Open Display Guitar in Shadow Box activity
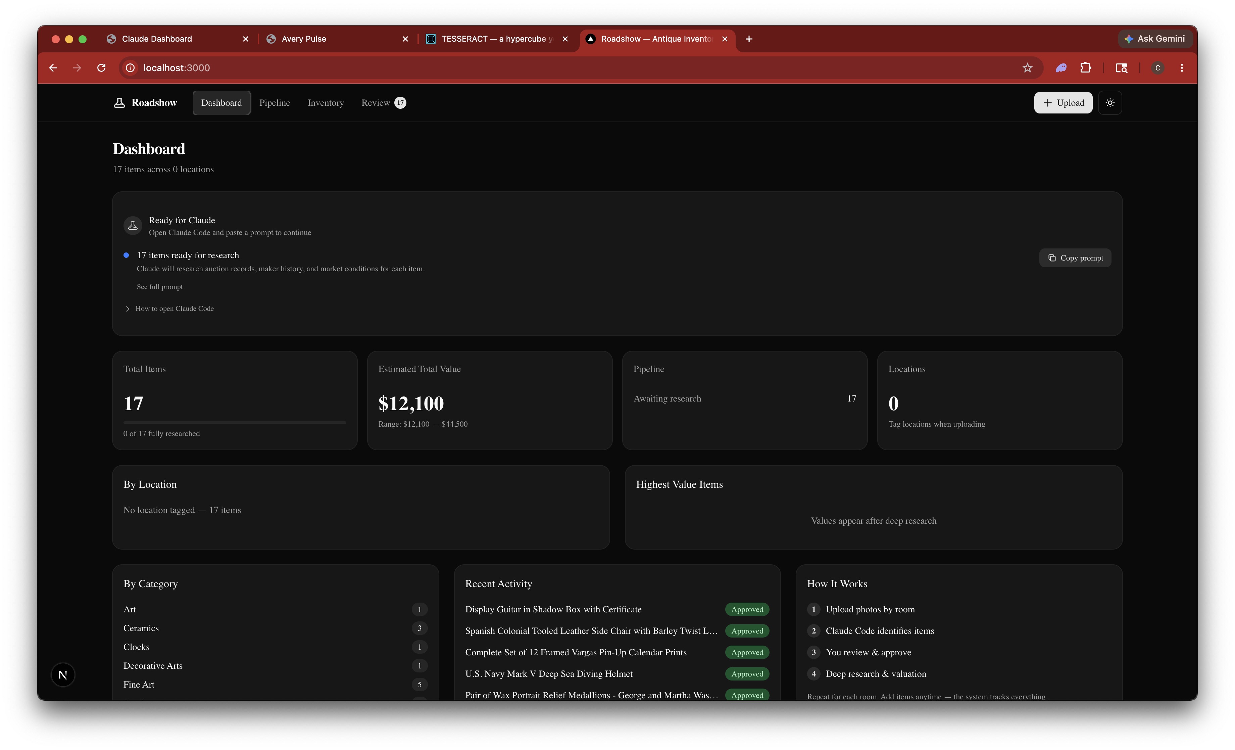1235x750 pixels. click(553, 609)
